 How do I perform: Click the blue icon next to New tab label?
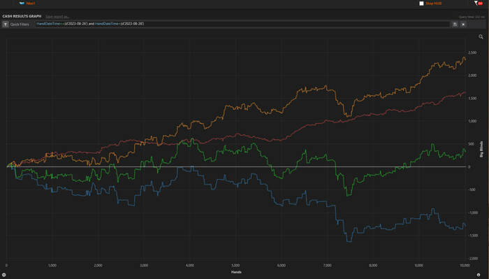[22, 3]
